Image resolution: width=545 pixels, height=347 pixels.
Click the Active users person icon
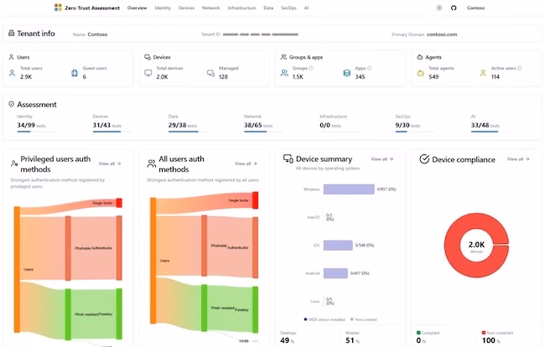point(483,73)
